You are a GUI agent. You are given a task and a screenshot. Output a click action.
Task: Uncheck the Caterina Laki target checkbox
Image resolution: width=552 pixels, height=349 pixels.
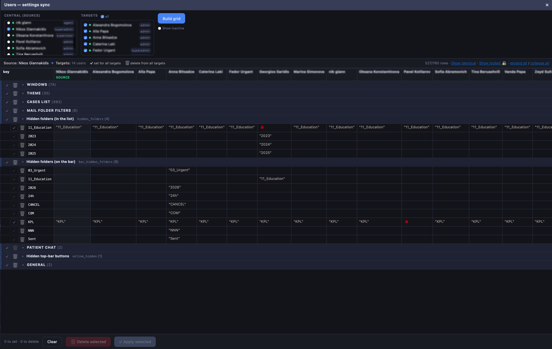pyautogui.click(x=85, y=44)
